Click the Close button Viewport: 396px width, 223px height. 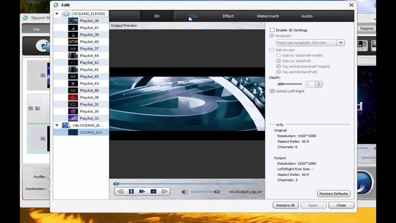(341, 205)
